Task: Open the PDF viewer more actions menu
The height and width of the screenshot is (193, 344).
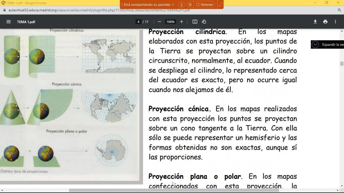Action: click(335, 22)
